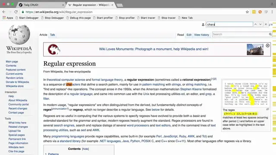Image resolution: width=276 pixels, height=155 pixels.
Task: Click the Start Debugger bookmark
Action: [27, 18]
